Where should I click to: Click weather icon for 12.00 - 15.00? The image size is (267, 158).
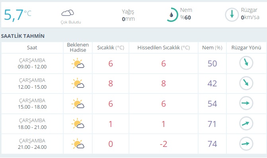coord(78,84)
